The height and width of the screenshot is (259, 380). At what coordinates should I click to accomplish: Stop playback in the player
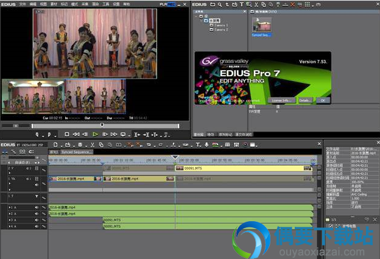tap(67, 134)
